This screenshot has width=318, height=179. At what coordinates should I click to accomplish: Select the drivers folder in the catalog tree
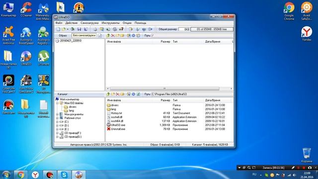pos(73,107)
